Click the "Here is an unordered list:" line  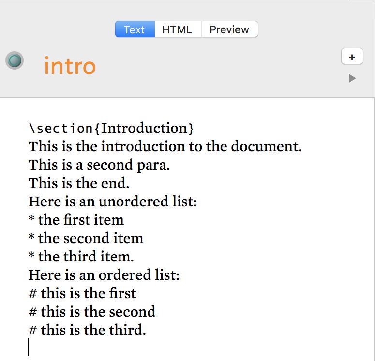(x=113, y=202)
